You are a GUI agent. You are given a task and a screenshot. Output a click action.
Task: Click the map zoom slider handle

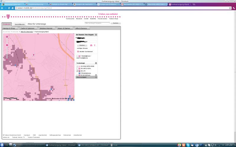point(7,45)
